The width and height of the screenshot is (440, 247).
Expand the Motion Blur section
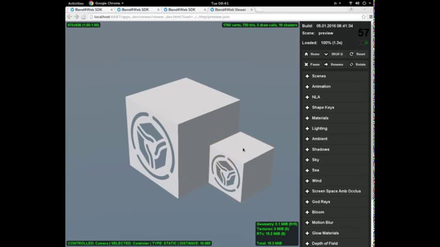[x=335, y=223]
